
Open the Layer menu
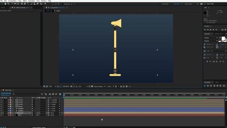click(20, 1)
